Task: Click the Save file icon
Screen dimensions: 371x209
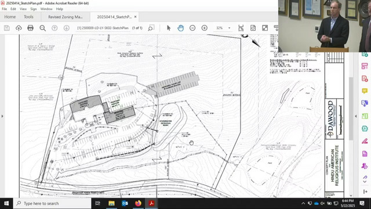Action: coord(6,28)
